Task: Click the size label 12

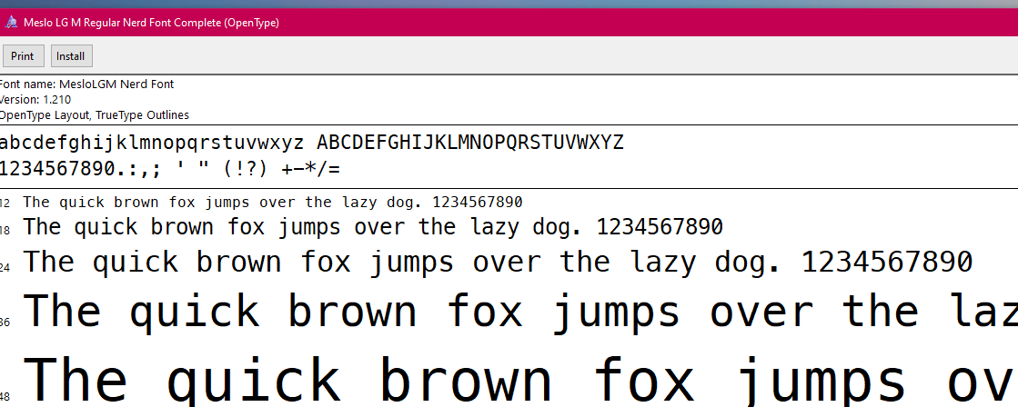Action: point(5,204)
